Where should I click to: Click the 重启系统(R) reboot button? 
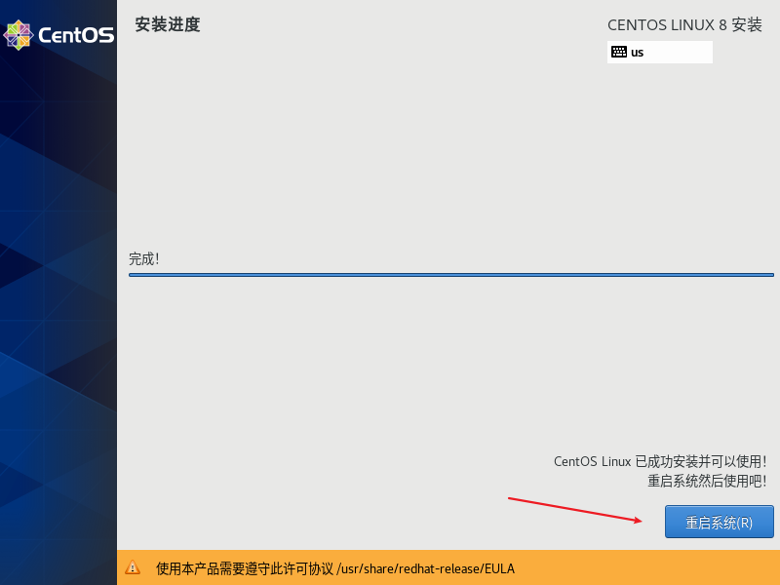click(x=720, y=522)
